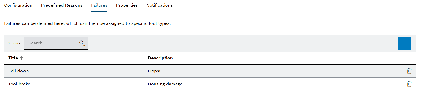Open the Configuration tab
The height and width of the screenshot is (98, 421).
coord(18,5)
